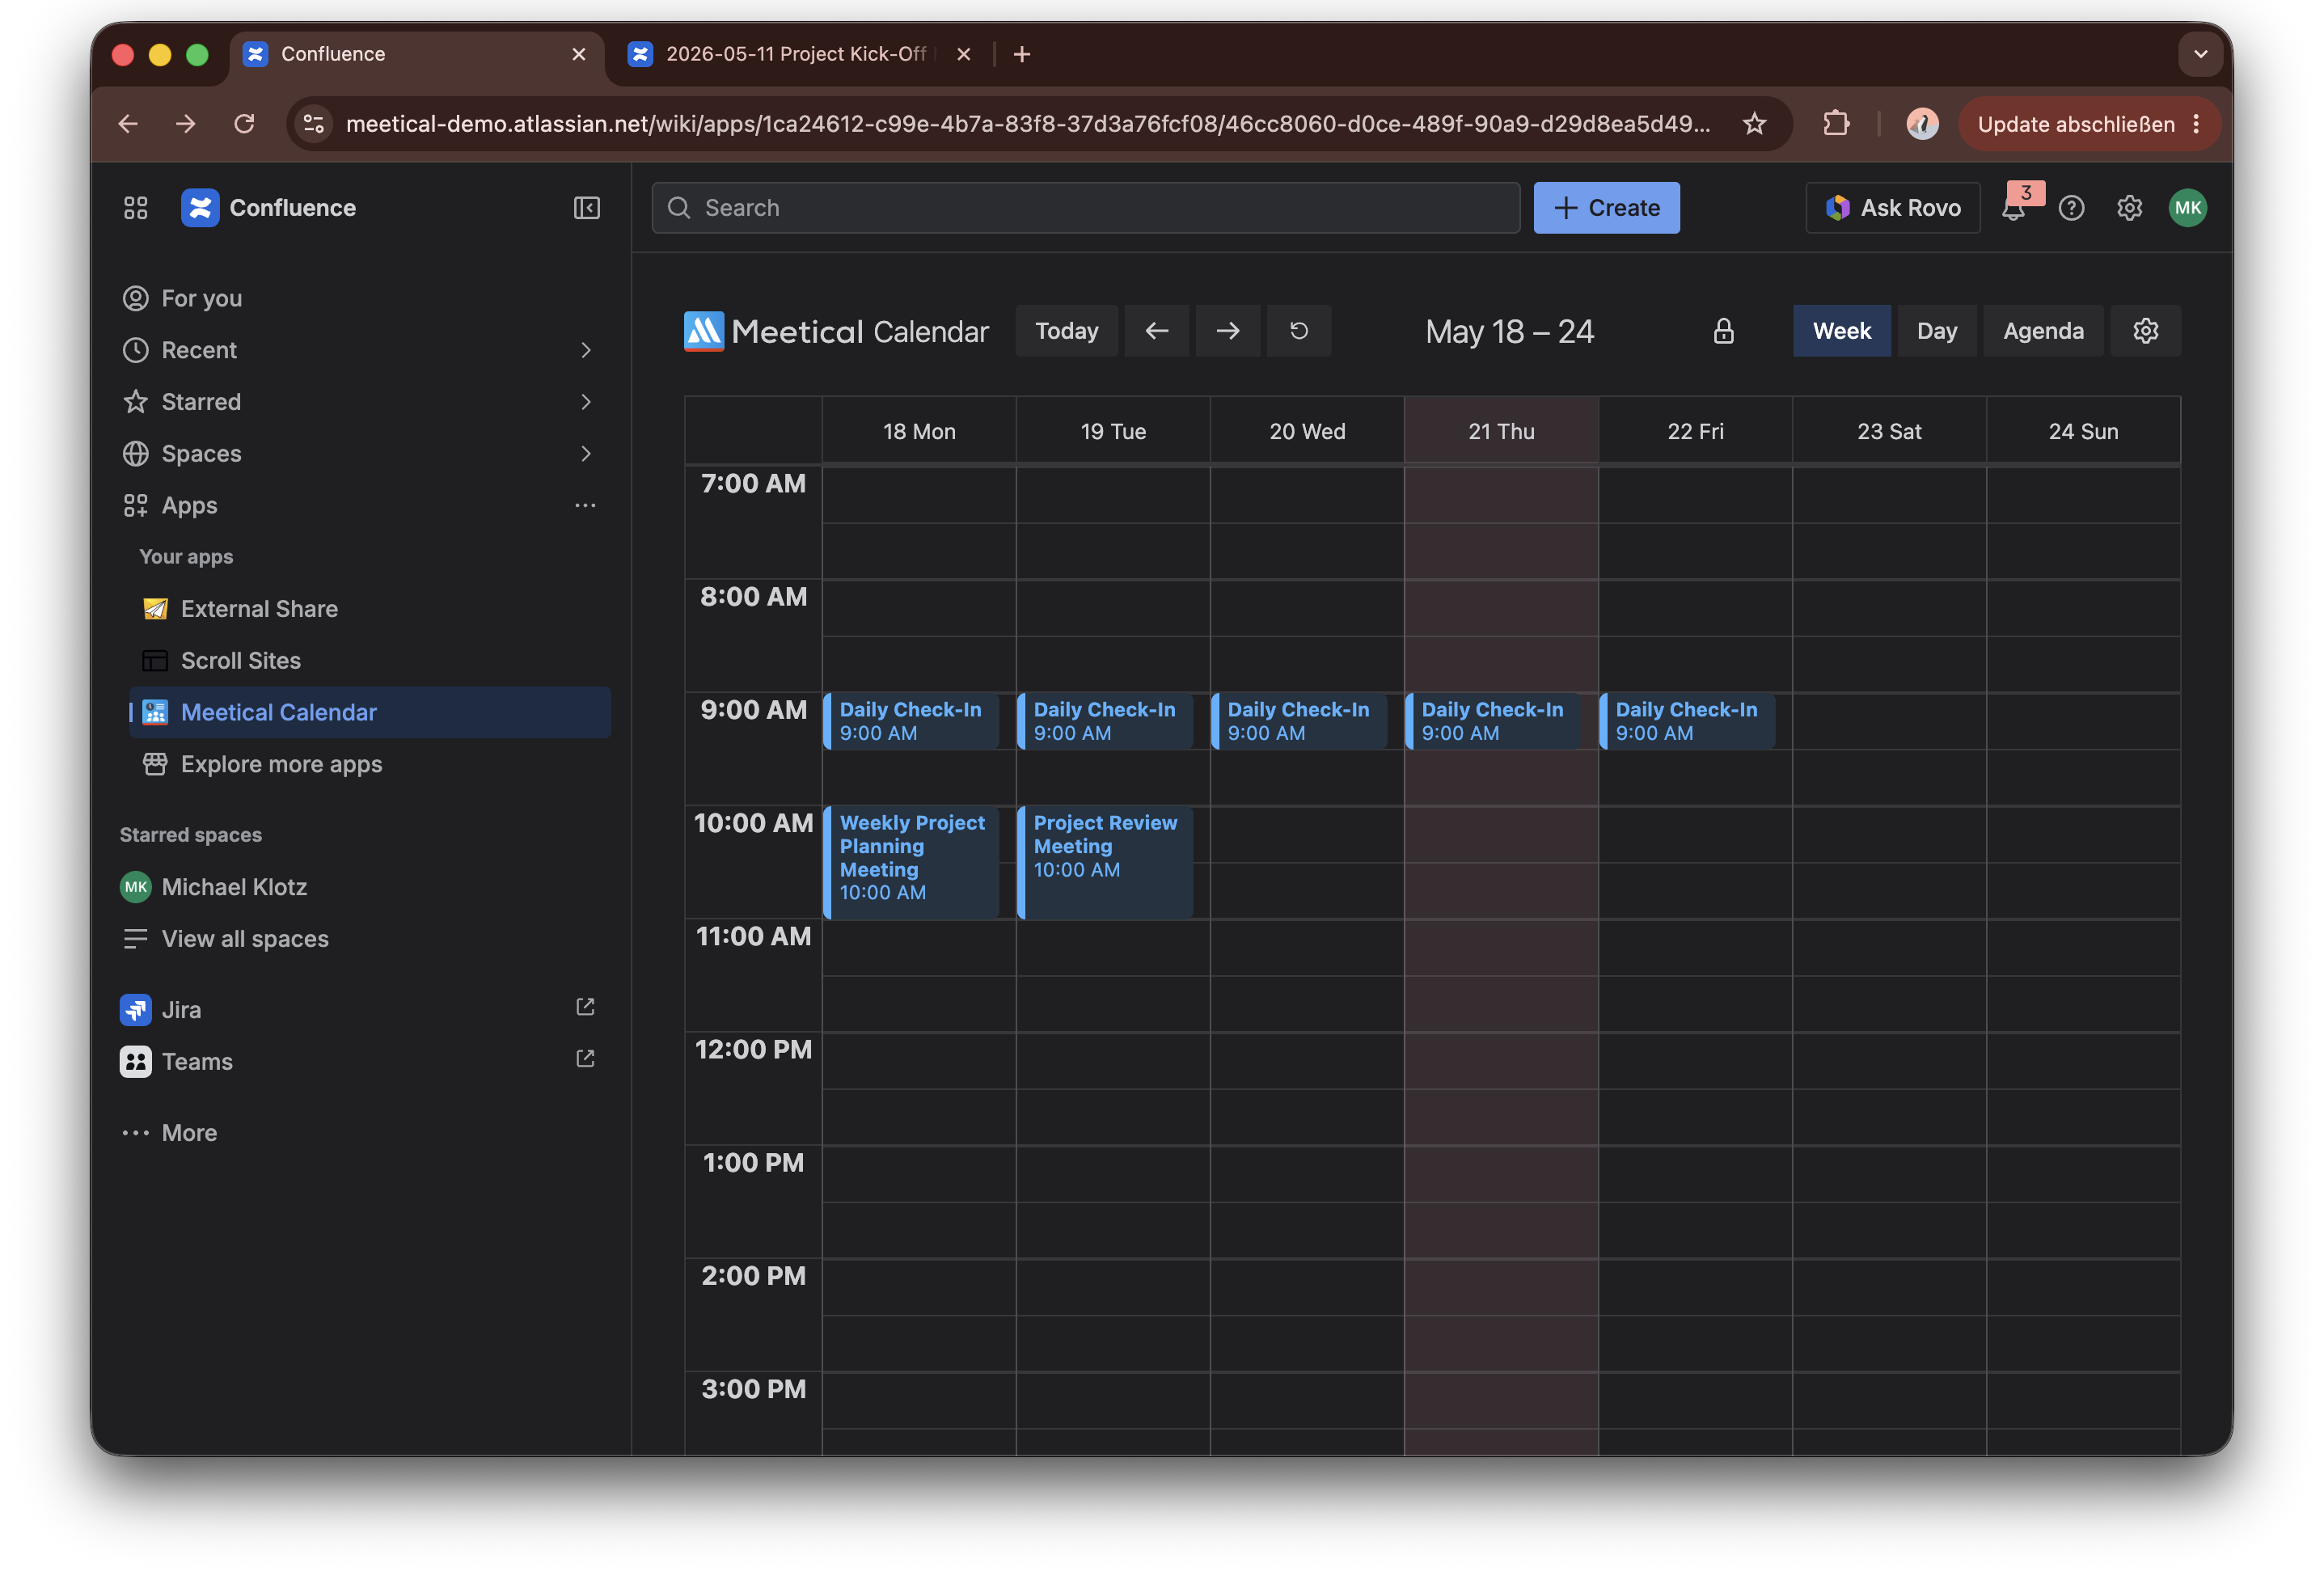Screen dimensions: 2324x1576
Task: Open the Chrome profile avatar
Action: coord(1922,124)
